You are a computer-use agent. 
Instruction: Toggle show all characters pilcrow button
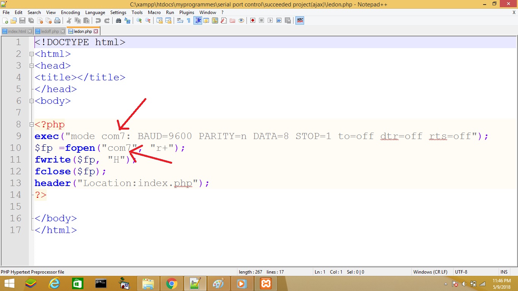[188, 20]
